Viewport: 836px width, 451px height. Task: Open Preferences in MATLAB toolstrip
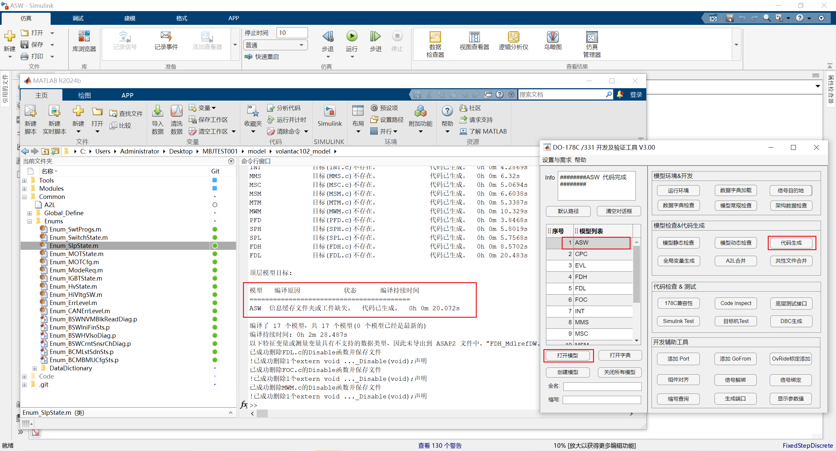coord(384,108)
